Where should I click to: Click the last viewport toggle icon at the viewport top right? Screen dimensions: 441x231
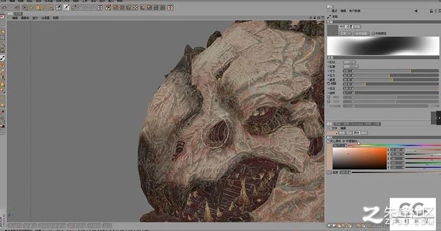click(x=323, y=18)
